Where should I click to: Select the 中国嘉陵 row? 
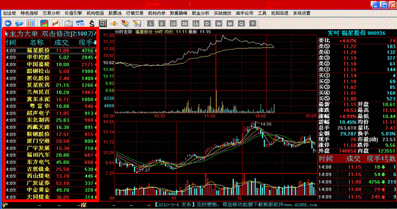(x=50, y=65)
